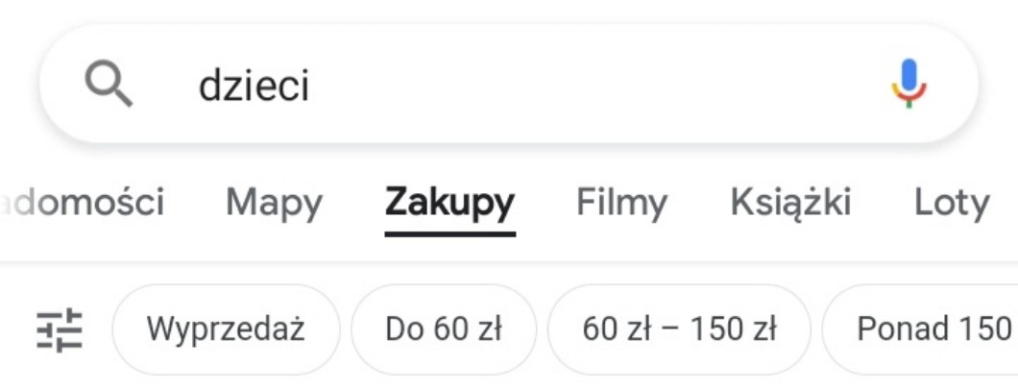Apply the "60 zł – 150 zł" price range

(x=679, y=330)
